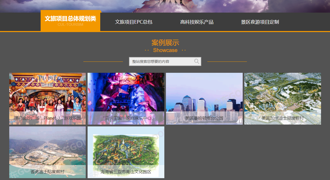330x180 pixels.
Task: View the 贝卡王国 家庭娱乐中心 case thumbnail
Action: [126, 99]
